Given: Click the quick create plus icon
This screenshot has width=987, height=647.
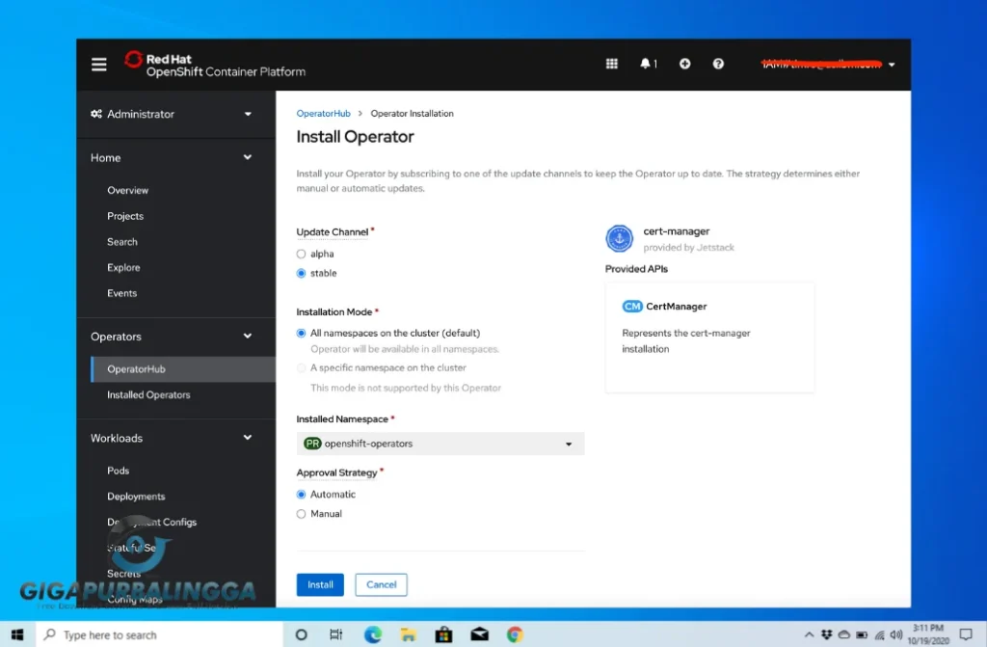Looking at the screenshot, I should coord(684,64).
